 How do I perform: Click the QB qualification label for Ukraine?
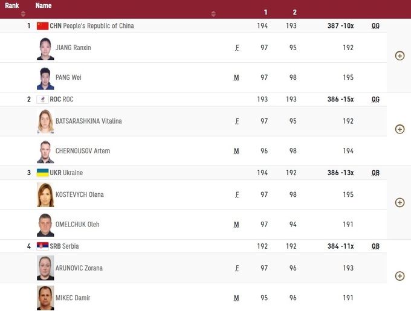point(375,173)
